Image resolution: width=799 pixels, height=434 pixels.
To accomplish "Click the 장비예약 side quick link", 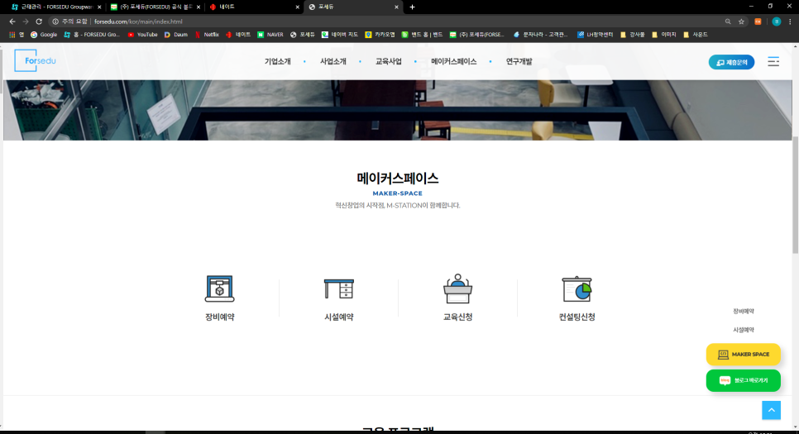I will tap(744, 311).
